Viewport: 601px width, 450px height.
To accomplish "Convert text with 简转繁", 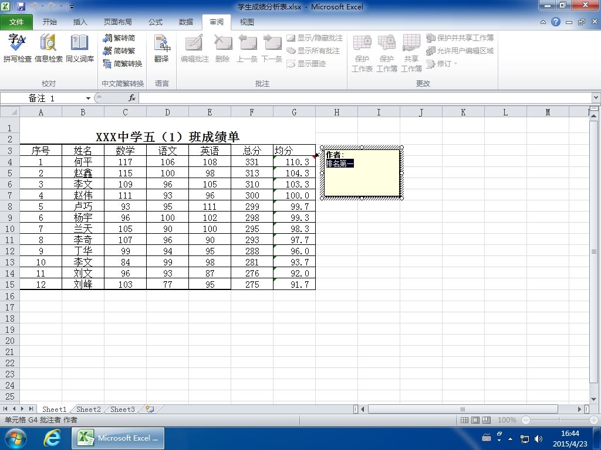I will point(119,50).
